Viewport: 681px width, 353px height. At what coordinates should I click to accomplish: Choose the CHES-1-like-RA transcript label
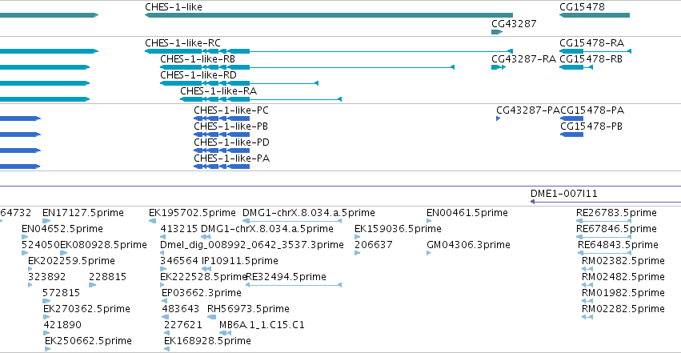tap(218, 91)
